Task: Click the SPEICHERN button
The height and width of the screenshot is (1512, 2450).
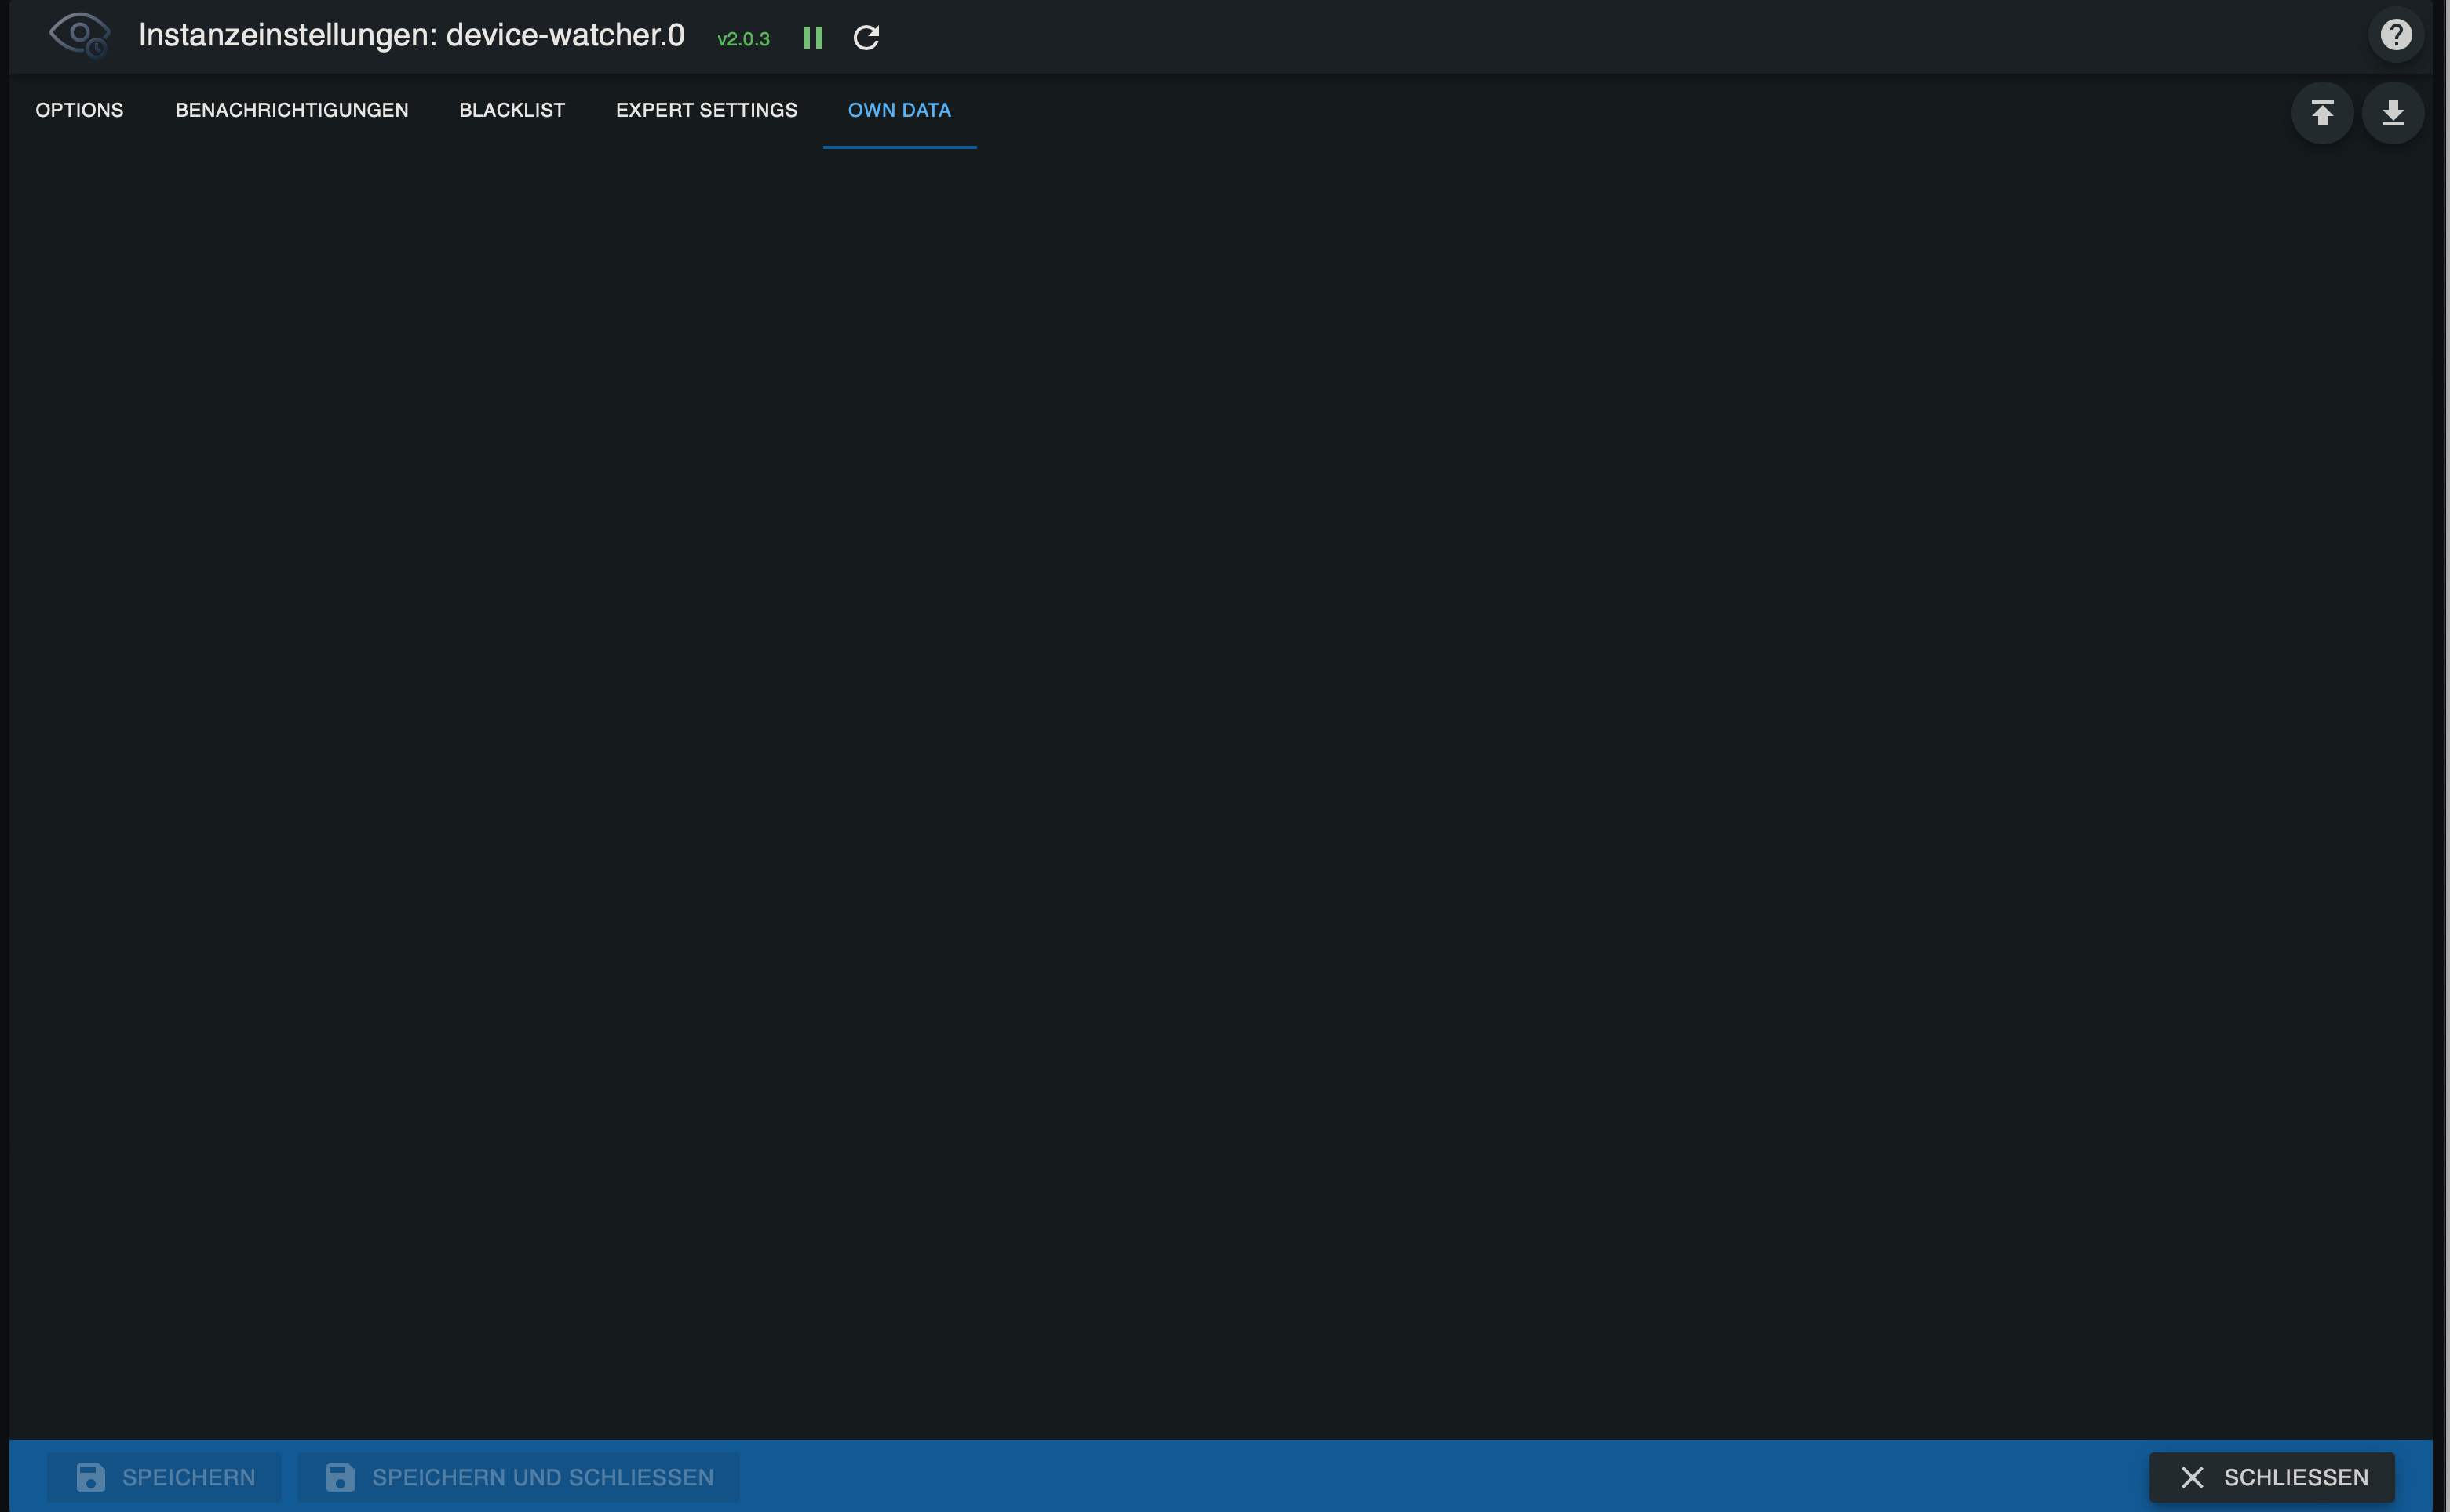Action: coord(164,1476)
